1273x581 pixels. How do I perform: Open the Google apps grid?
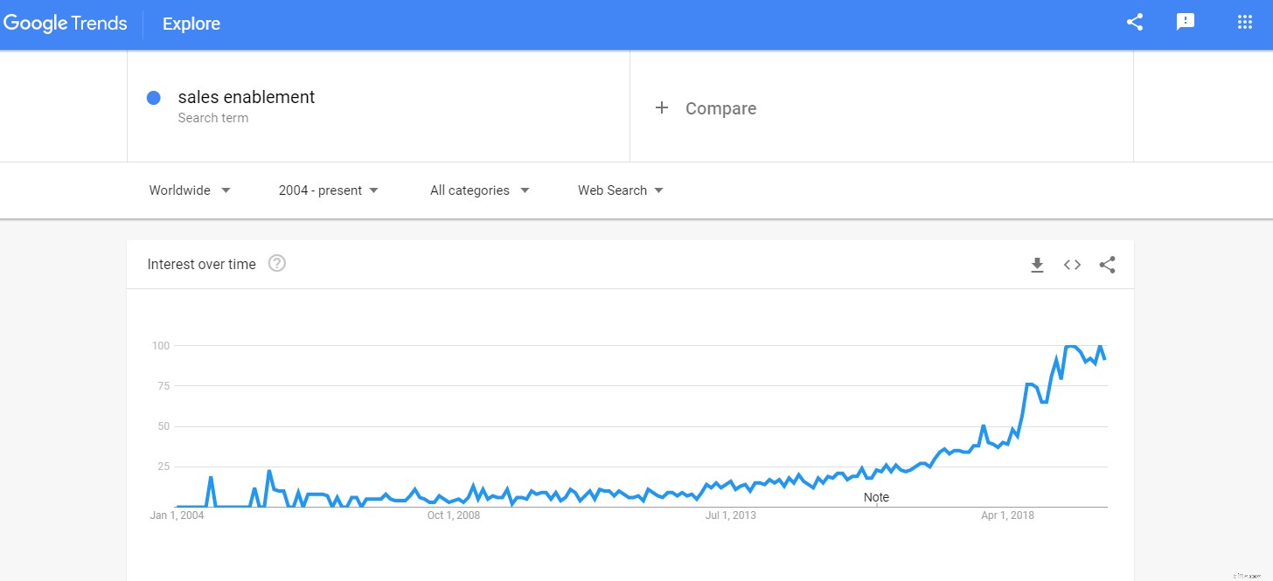[x=1244, y=22]
